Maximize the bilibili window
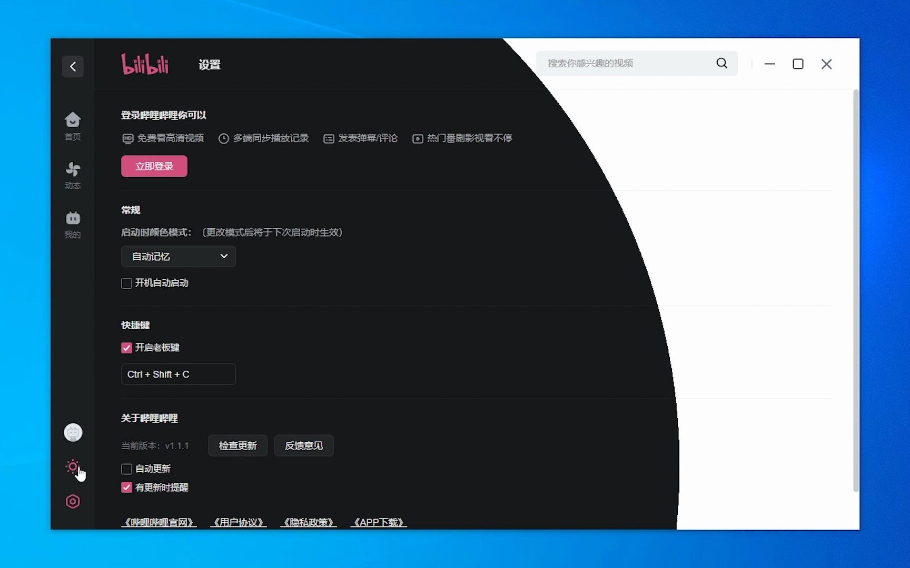Viewport: 910px width, 568px height. [x=798, y=64]
